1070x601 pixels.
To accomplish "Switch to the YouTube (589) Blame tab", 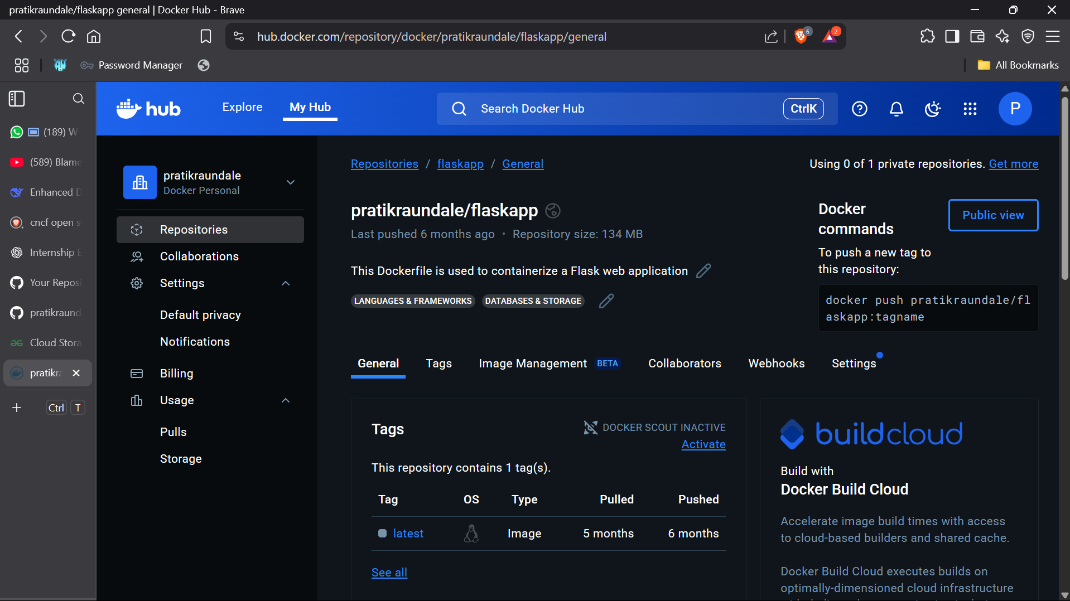I will click(x=47, y=162).
